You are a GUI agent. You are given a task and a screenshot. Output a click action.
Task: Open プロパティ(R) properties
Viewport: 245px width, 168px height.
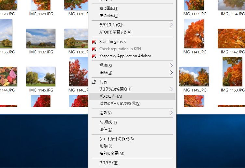coord(132,163)
